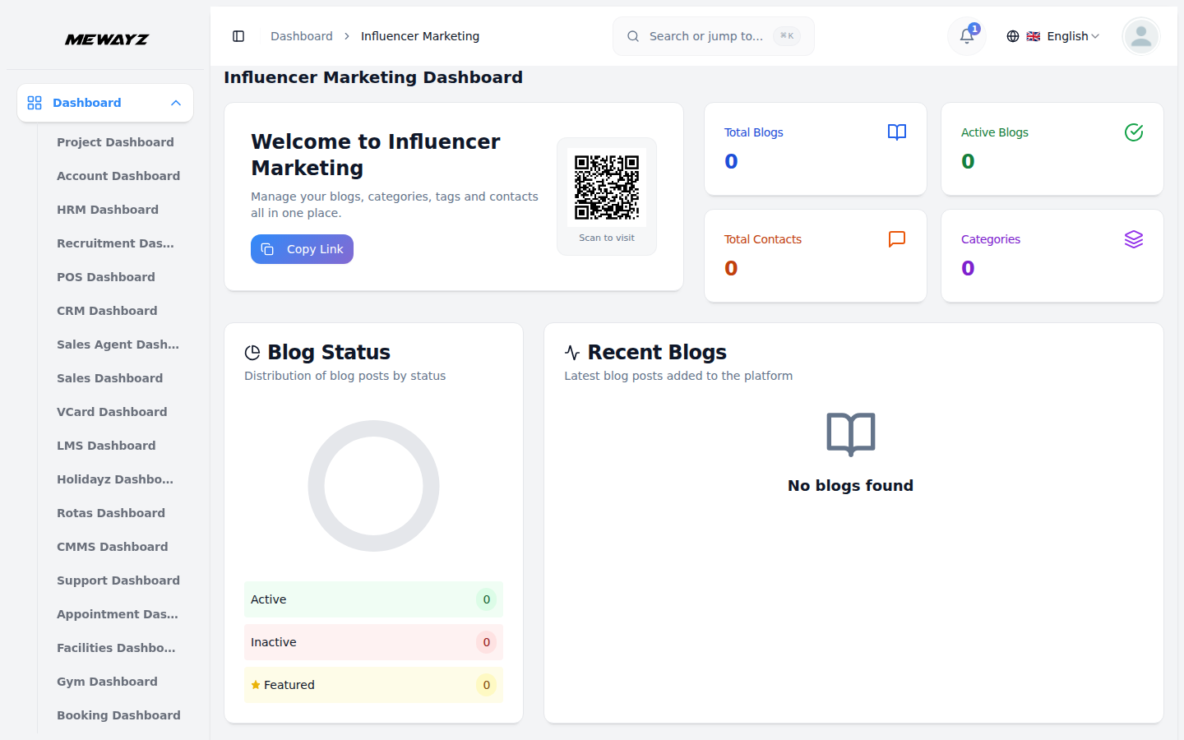Open the Influencer Marketing breadcrumb link

click(420, 36)
